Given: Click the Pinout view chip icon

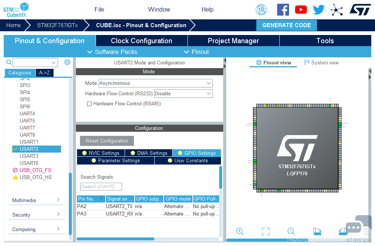Looking at the screenshot, I should coord(259,63).
